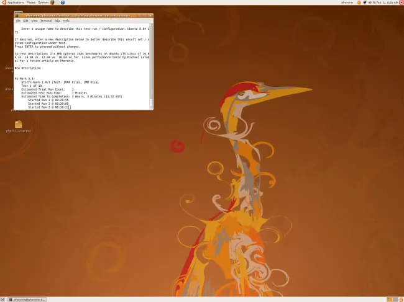Viewport: 404px width, 302px height.
Task: Click the Help launcher icon in top panel
Action: (63, 2)
